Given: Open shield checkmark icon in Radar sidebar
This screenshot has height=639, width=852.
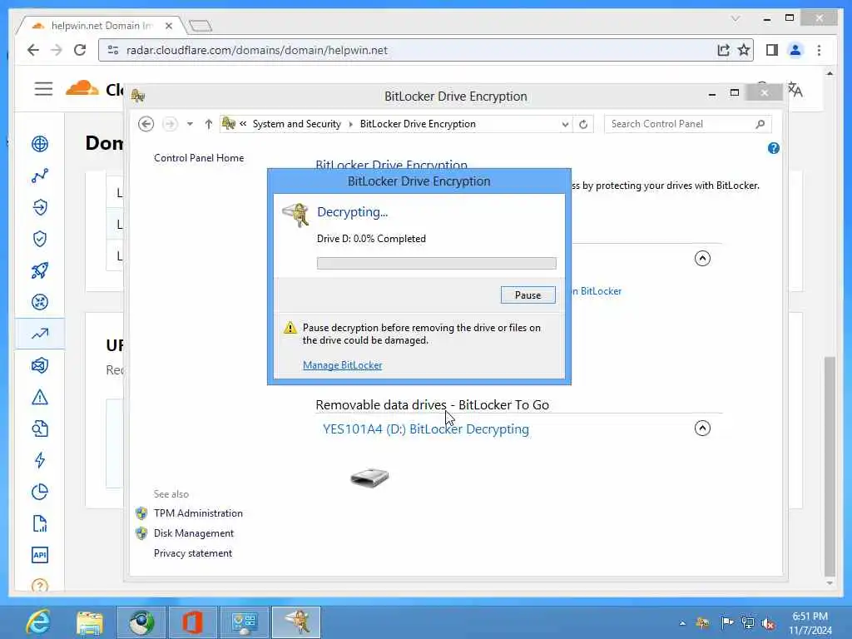Looking at the screenshot, I should pyautogui.click(x=40, y=239).
